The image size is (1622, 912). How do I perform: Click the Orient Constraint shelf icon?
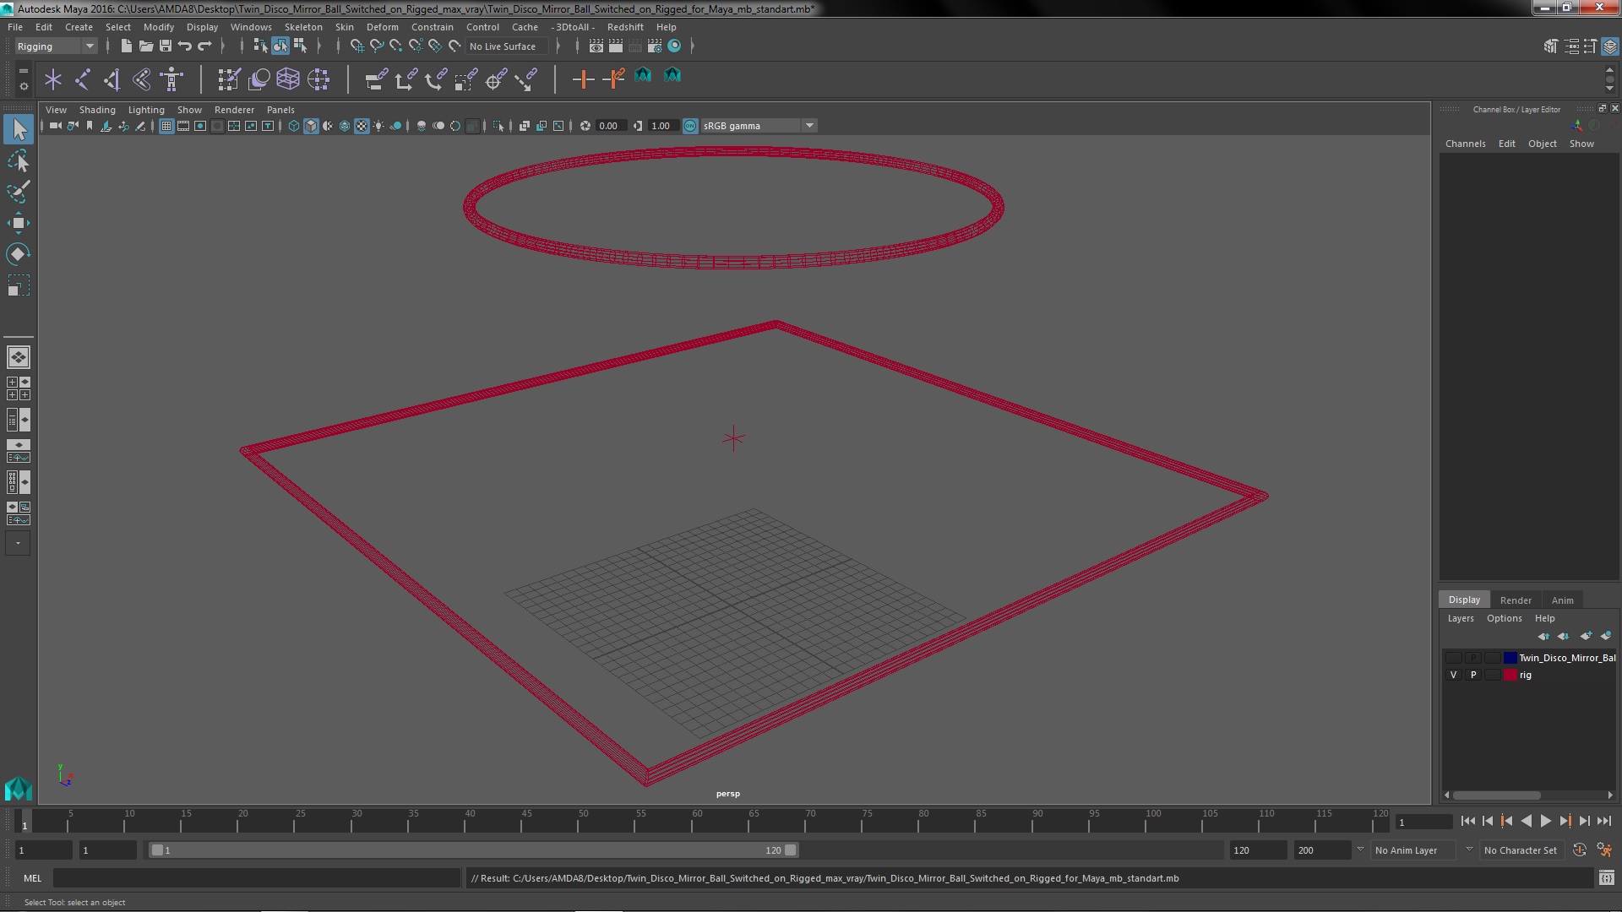[436, 79]
